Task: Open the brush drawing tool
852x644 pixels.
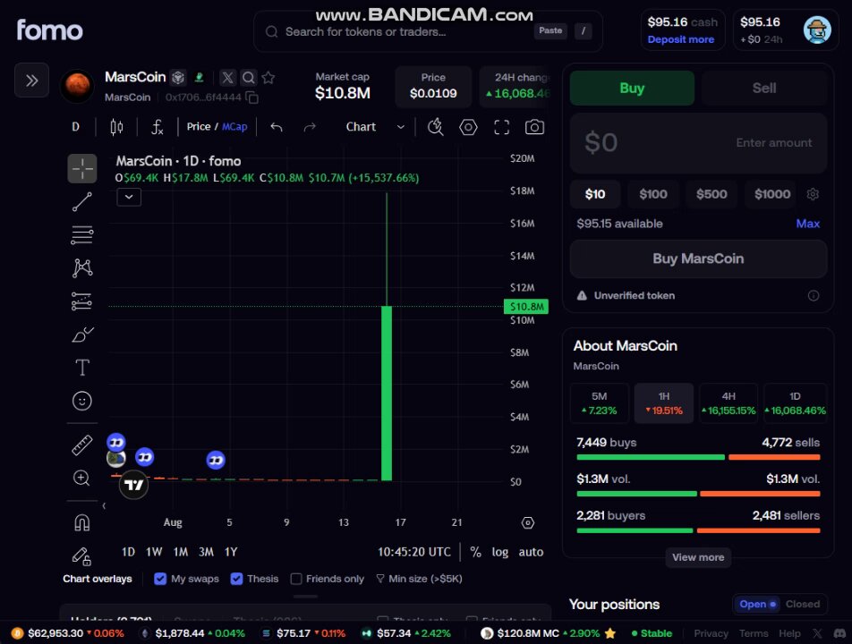Action: point(82,335)
